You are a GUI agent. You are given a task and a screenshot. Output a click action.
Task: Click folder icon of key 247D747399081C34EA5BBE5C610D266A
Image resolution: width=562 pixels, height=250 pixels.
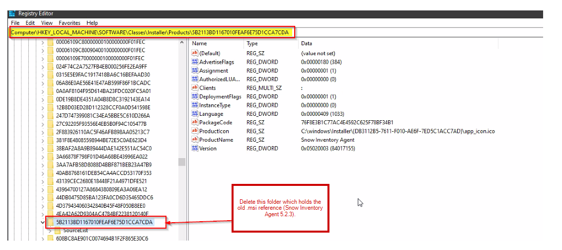pyautogui.click(x=51, y=115)
